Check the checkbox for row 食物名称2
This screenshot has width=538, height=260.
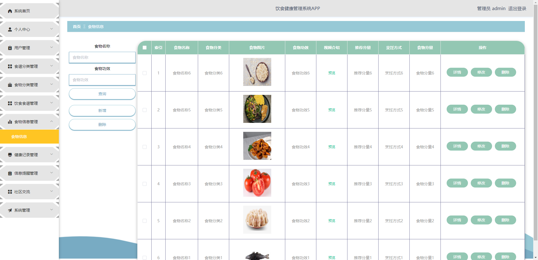tap(145, 221)
